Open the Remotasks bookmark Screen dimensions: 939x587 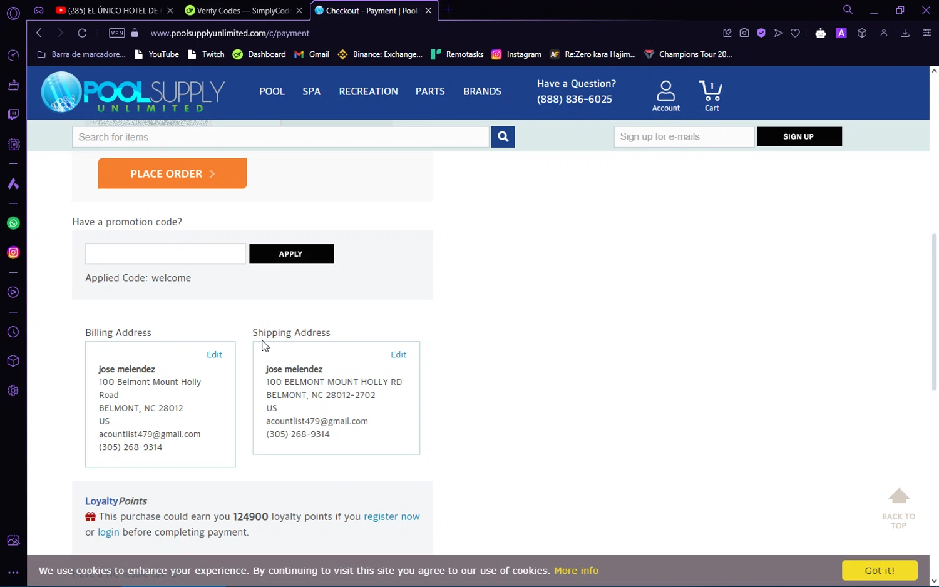pyautogui.click(x=457, y=54)
